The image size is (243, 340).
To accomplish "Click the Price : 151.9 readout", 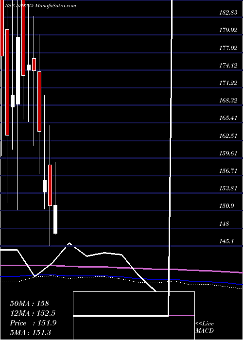I will tap(33, 323).
